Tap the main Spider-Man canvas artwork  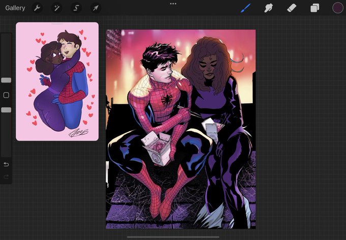181,129
